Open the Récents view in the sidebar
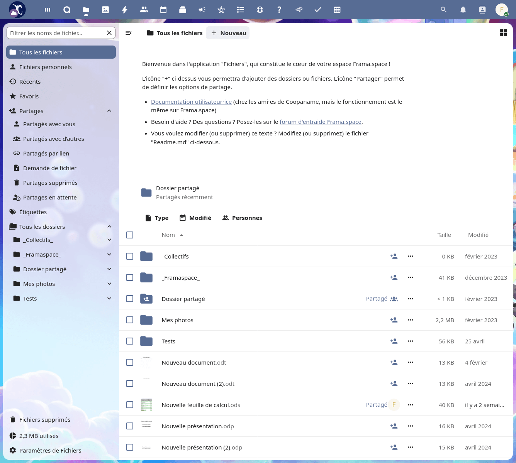This screenshot has width=516, height=463. point(30,82)
